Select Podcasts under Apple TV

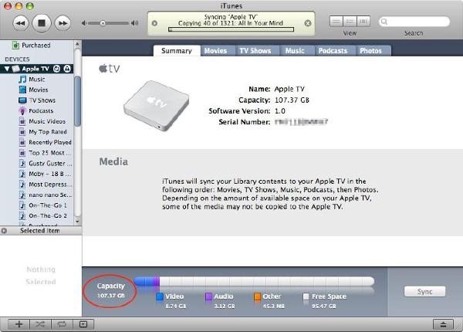(x=36, y=110)
